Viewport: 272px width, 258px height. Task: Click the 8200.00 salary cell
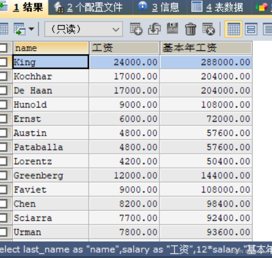[124, 203]
